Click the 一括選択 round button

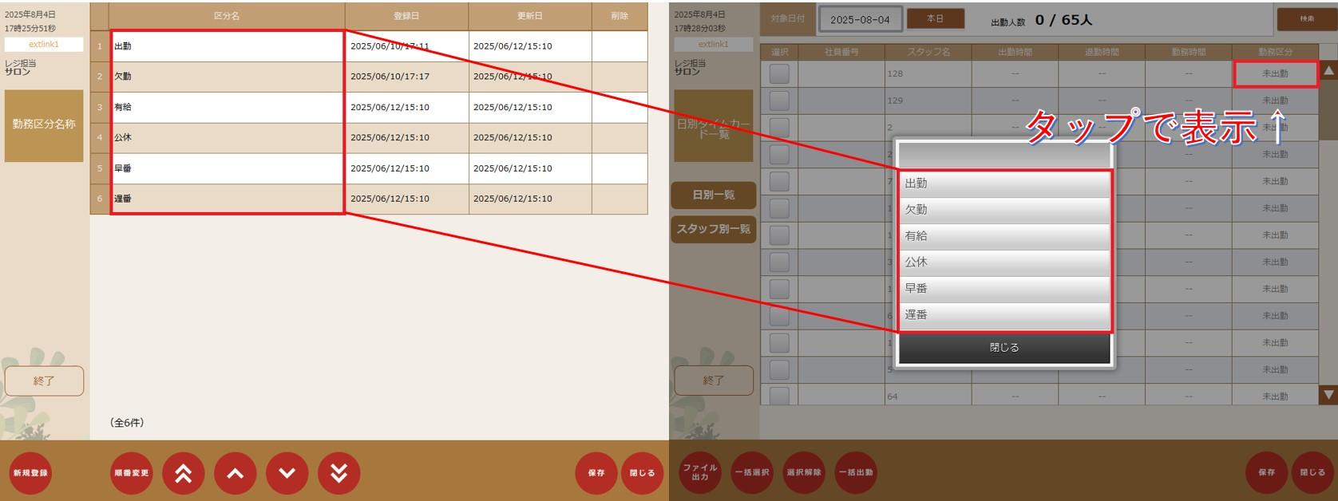[x=752, y=472]
